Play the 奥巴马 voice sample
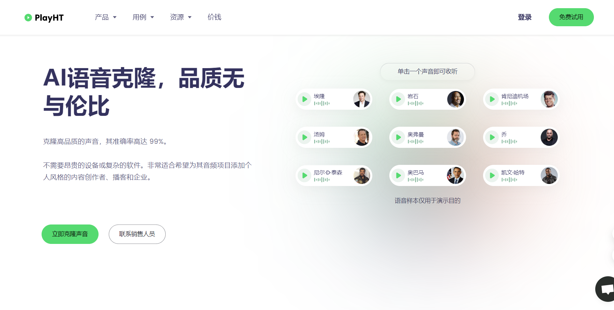This screenshot has height=310, width=614. [x=398, y=175]
